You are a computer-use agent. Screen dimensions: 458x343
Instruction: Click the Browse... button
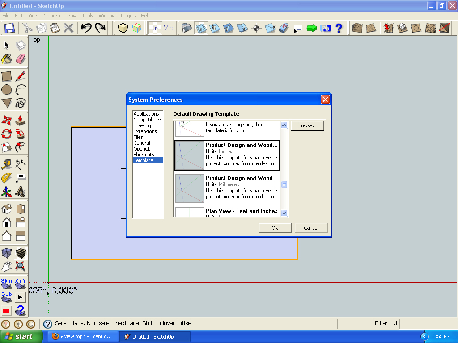click(x=307, y=125)
